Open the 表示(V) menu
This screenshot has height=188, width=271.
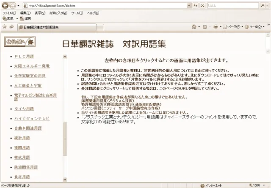pyautogui.click(x=40, y=13)
